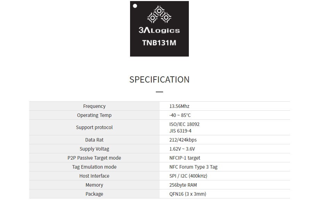Click the 256byte RAM memory value
Image resolution: width=321 pixels, height=204 pixels.
tap(183, 185)
